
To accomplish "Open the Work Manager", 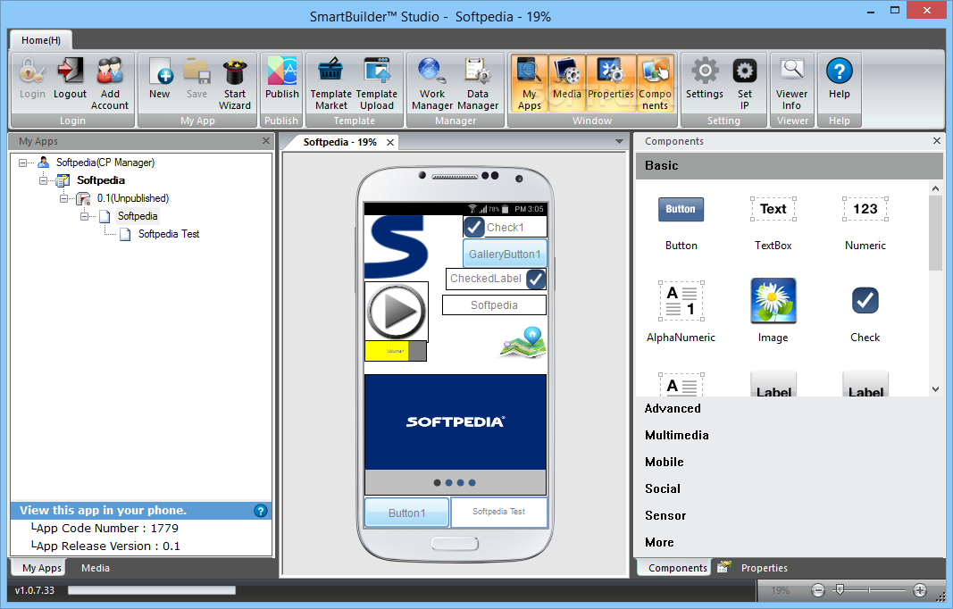I will [432, 83].
